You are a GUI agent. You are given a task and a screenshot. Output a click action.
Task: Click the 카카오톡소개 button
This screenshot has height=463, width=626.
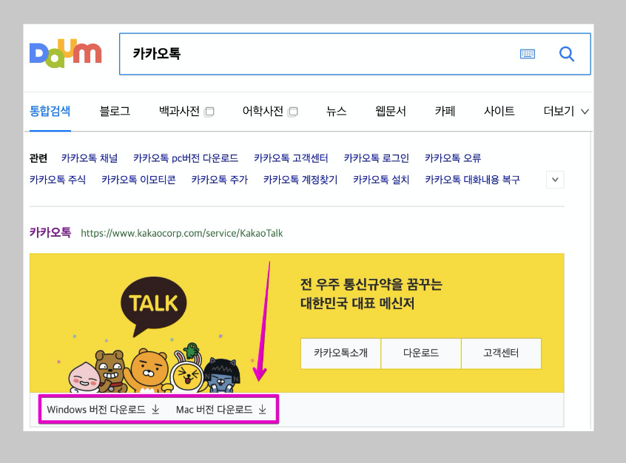point(340,354)
